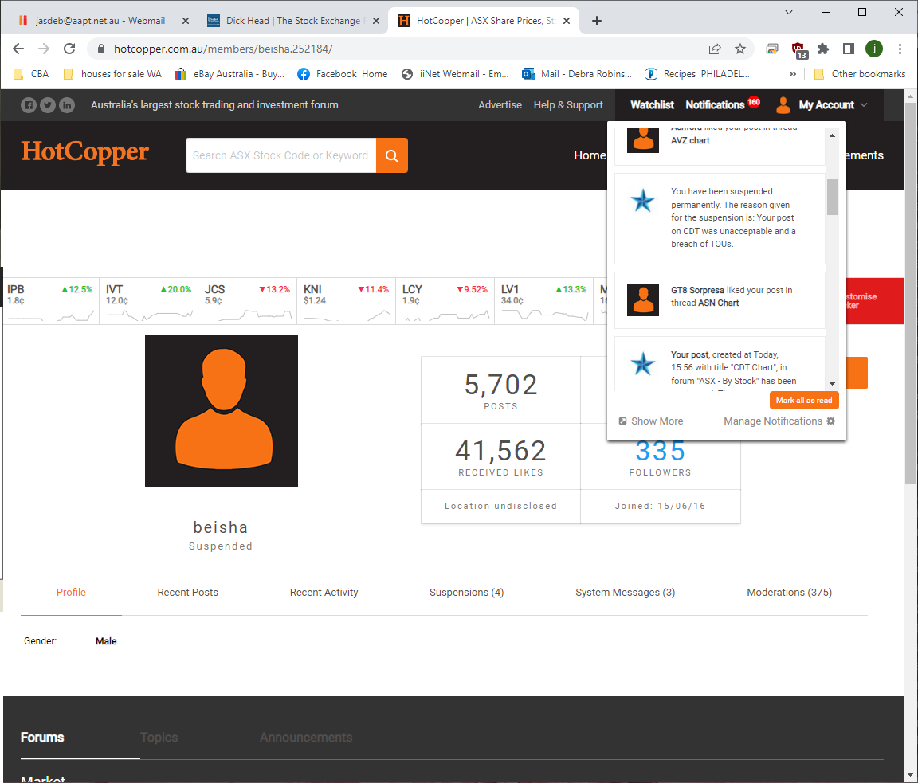Open the Notifications link

coord(715,105)
